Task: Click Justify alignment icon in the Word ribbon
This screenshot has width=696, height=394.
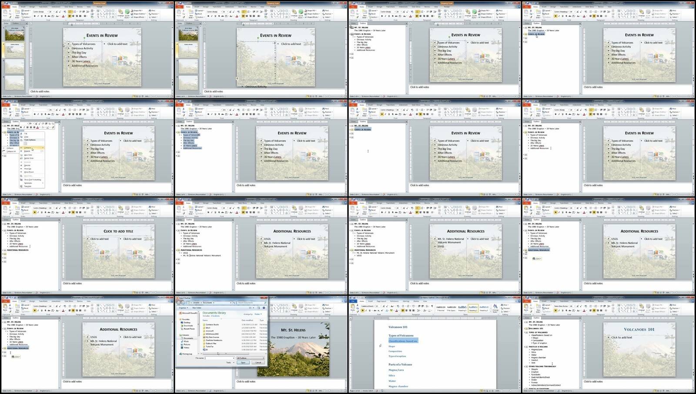Action: (x=414, y=311)
